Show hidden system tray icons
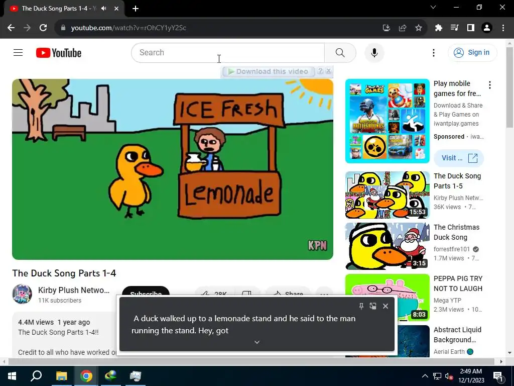The image size is (514, 386). [x=425, y=376]
